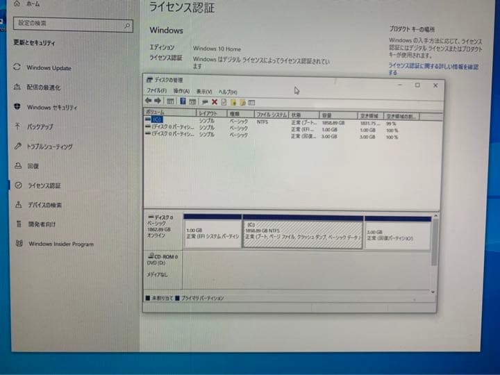Open 配信の最適化 in the Settings sidebar

click(x=37, y=87)
